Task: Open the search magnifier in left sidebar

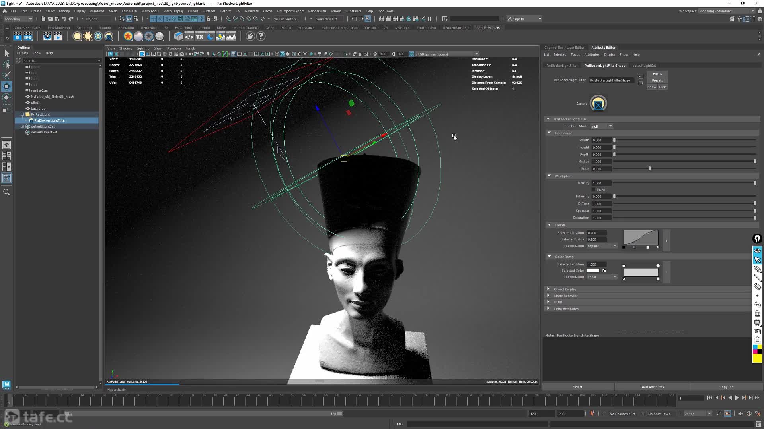Action: pyautogui.click(x=7, y=192)
